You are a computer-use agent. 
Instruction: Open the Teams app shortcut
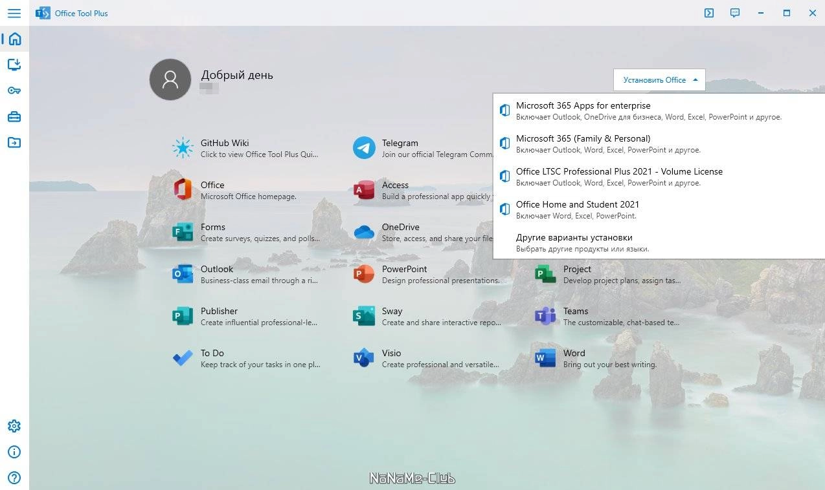coord(609,316)
